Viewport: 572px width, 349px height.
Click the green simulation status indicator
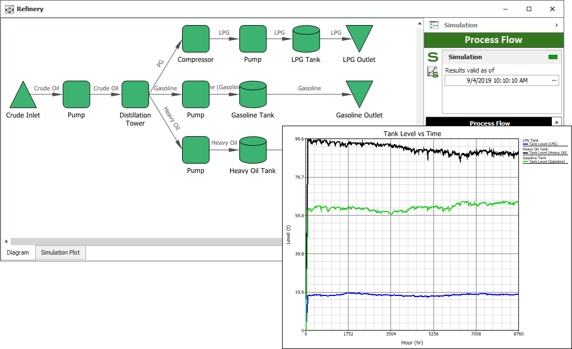(x=553, y=57)
